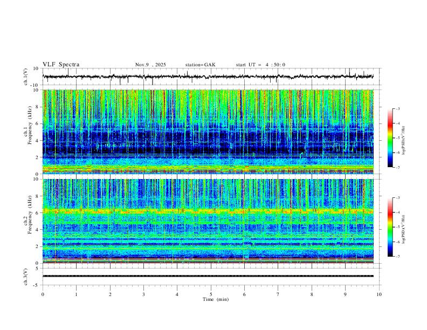Viewport: 427px width, 330px height.
Task: Click the 'VLF Spectra' title text
Action: click(61, 65)
